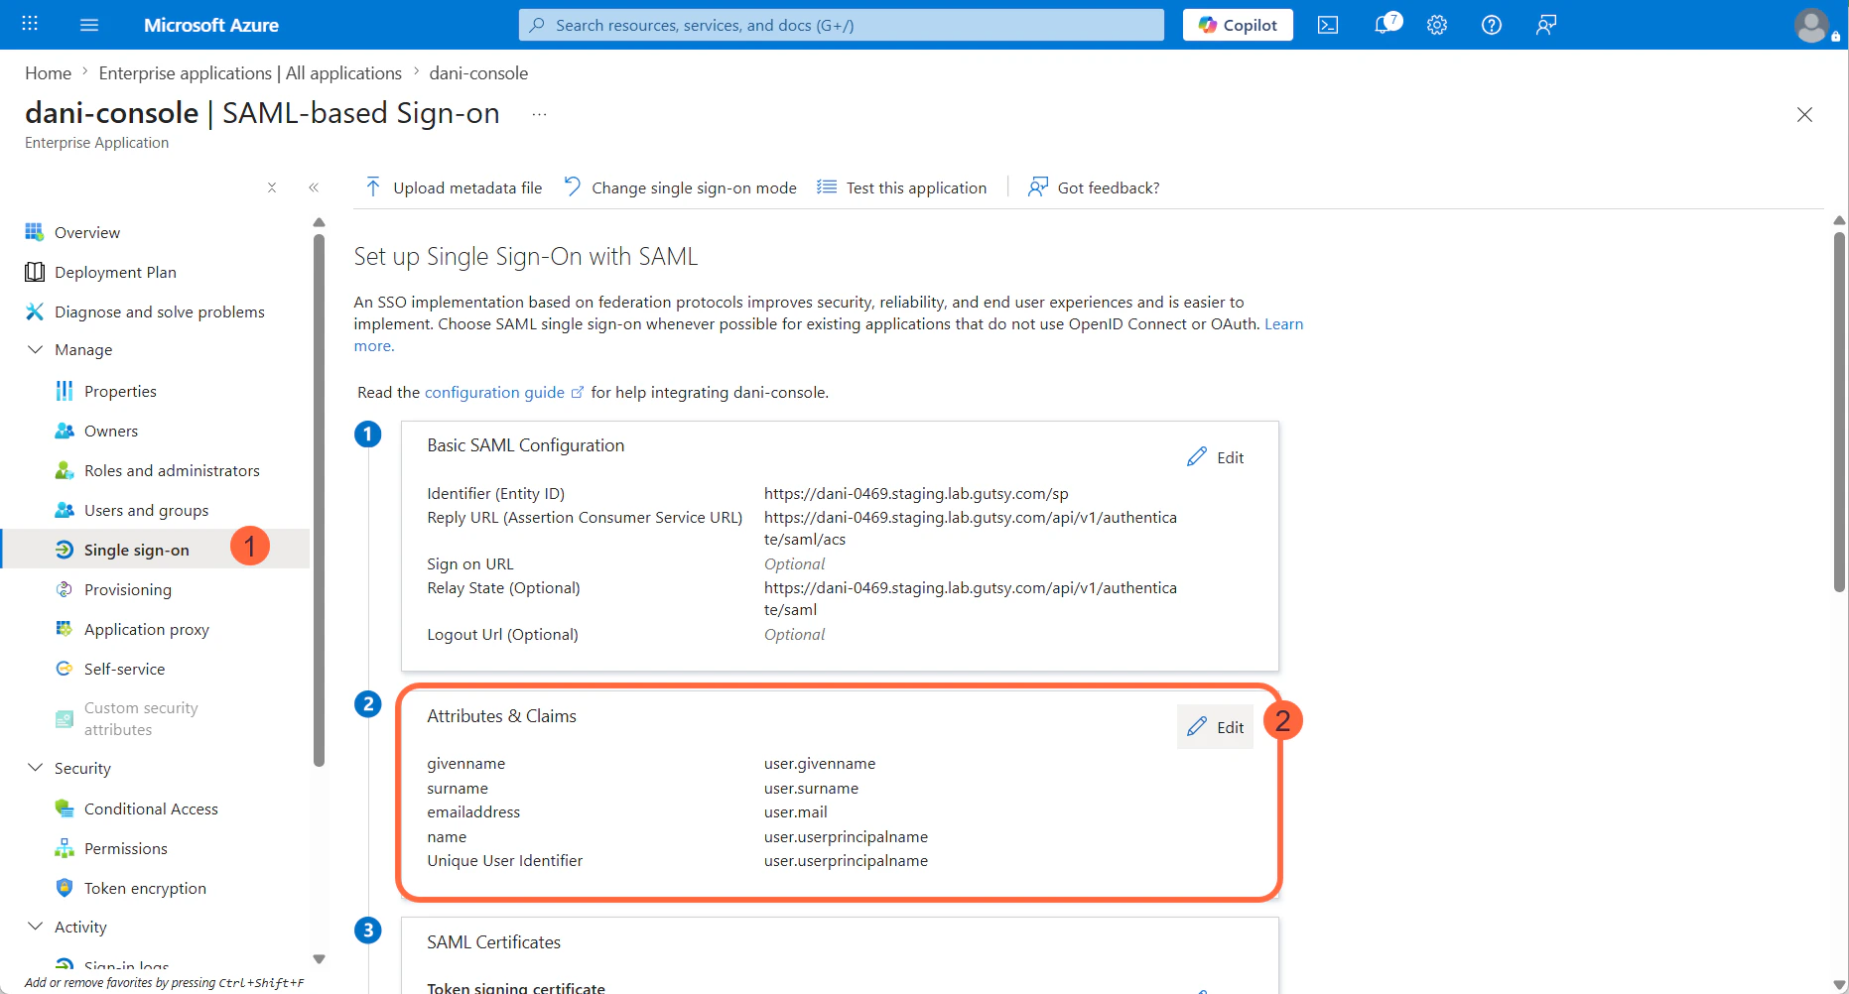Click the Identifier URL value ending /sp
Image resolution: width=1849 pixels, height=994 pixels.
(x=916, y=494)
